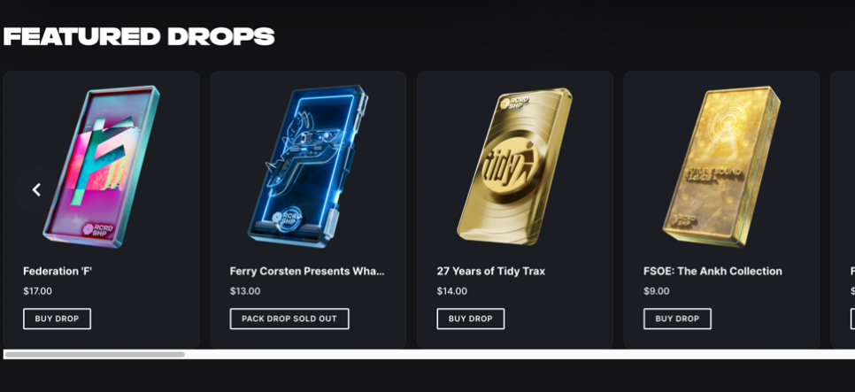Buy the 27 Years of Tidy Trax drop

pos(470,319)
